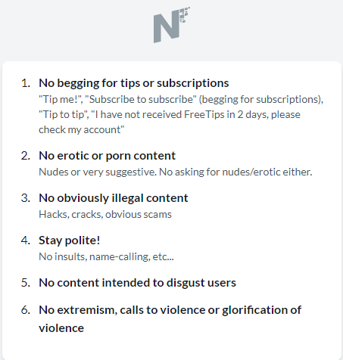343x360 pixels.
Task: Click the 'Tip me!' example description text
Action: point(181,114)
